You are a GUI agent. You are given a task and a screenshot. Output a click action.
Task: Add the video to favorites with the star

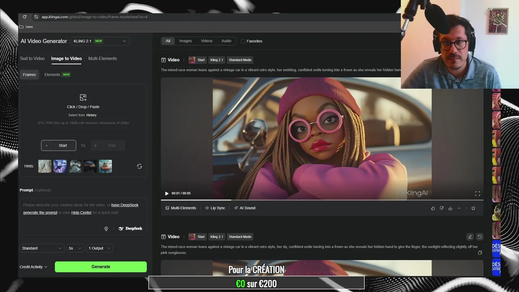473,208
